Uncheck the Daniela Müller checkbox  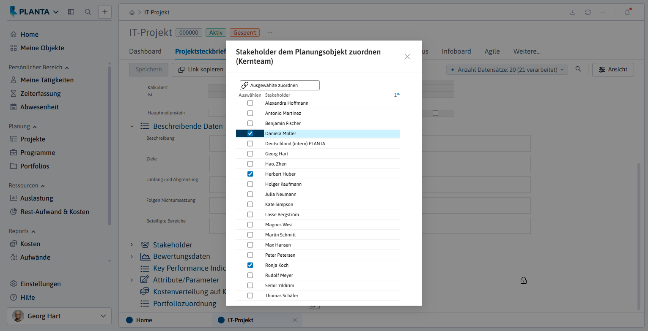[x=250, y=133]
